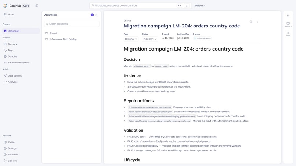Click 'PASS: dbt ref resolution' line
Image resolution: width=296 pixels, height=166 pixels.
click(169, 141)
